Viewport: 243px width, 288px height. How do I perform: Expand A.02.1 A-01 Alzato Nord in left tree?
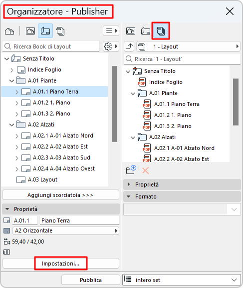click(x=17, y=136)
